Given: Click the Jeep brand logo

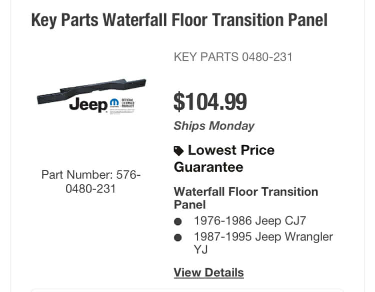Looking at the screenshot, I should click(88, 105).
